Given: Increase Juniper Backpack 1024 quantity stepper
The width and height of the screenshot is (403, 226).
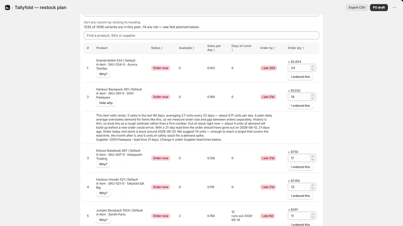Looking at the screenshot, I should [x=312, y=214].
